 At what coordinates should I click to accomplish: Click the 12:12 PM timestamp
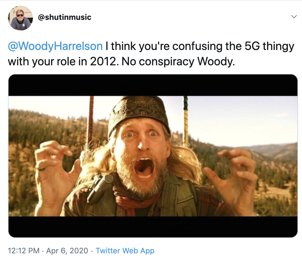[x=24, y=251]
